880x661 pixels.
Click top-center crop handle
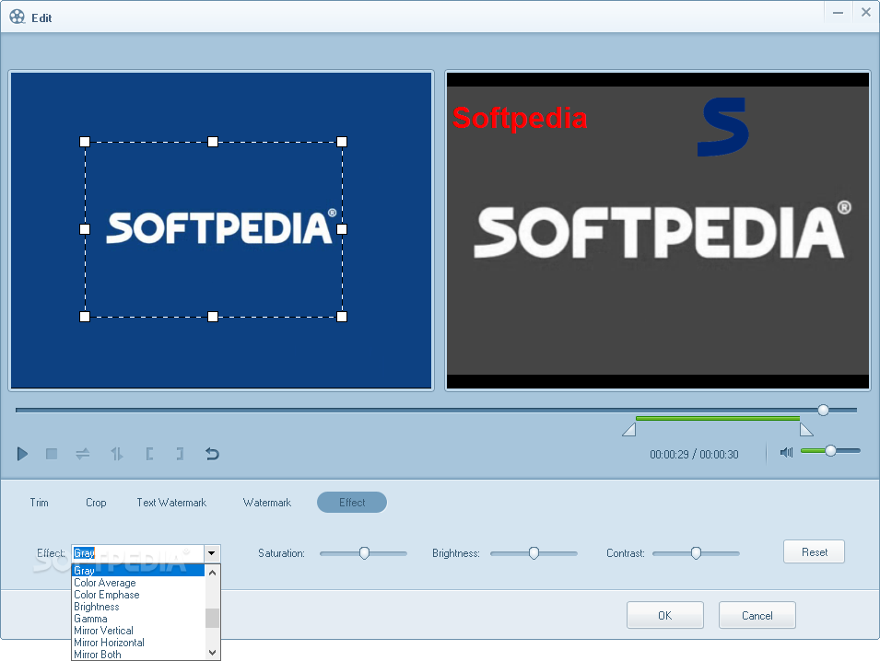[x=213, y=142]
